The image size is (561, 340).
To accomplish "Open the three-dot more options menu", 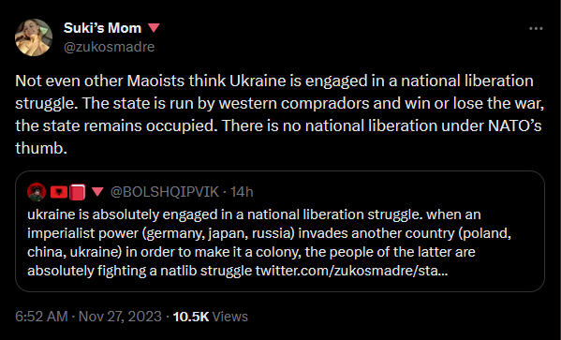I will tap(536, 29).
